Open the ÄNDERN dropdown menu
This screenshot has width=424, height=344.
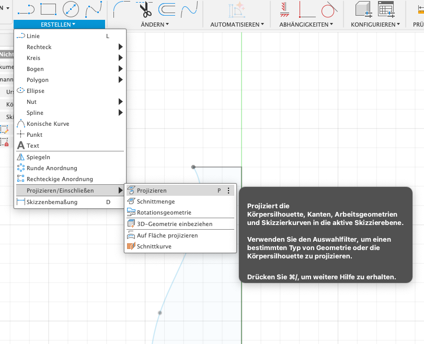[155, 25]
